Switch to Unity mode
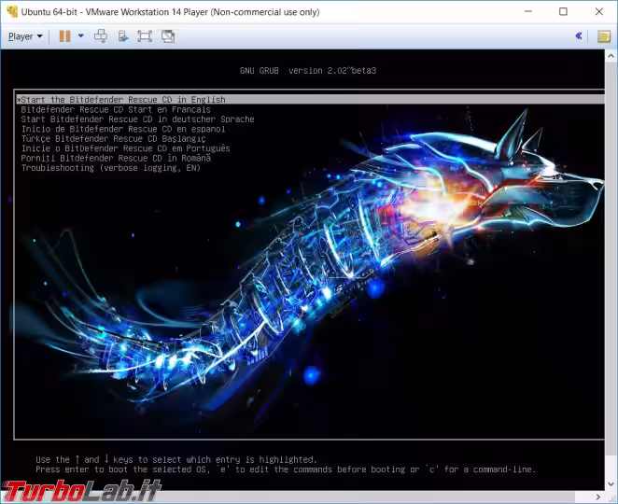Image resolution: width=618 pixels, height=504 pixels. click(168, 36)
